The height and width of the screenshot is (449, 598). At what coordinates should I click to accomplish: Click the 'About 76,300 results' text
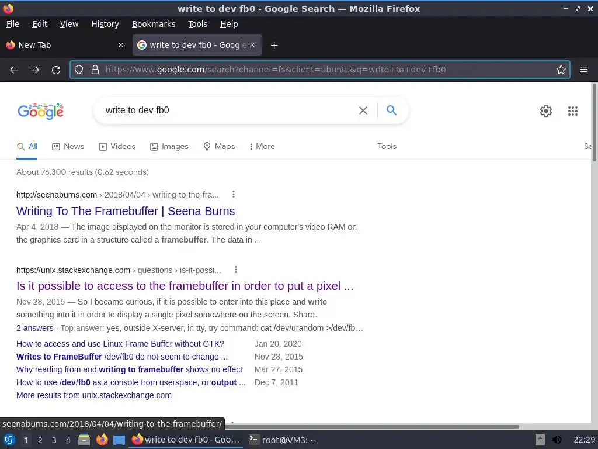[x=82, y=172]
